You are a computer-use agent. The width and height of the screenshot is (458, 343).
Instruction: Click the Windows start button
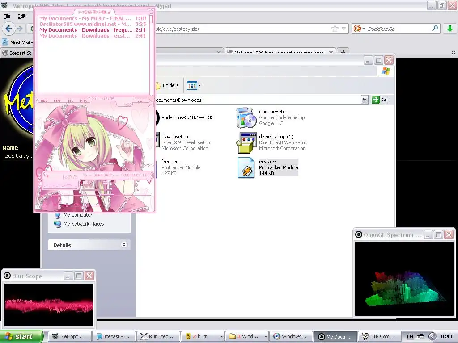(21, 336)
